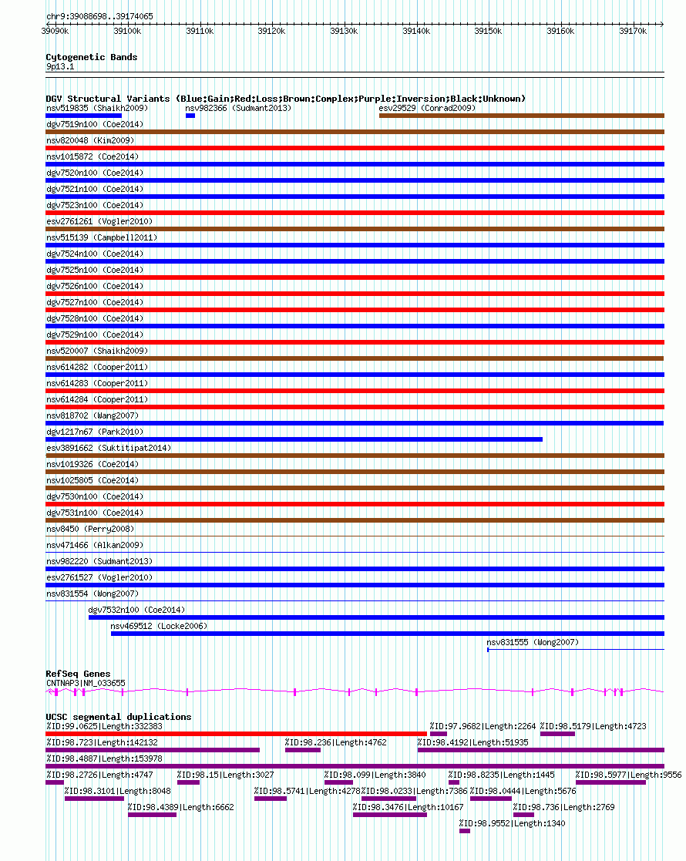Select %ID:98.723|Length:142132 duplication label
Viewport: 686px width, 861px height.
point(102,743)
